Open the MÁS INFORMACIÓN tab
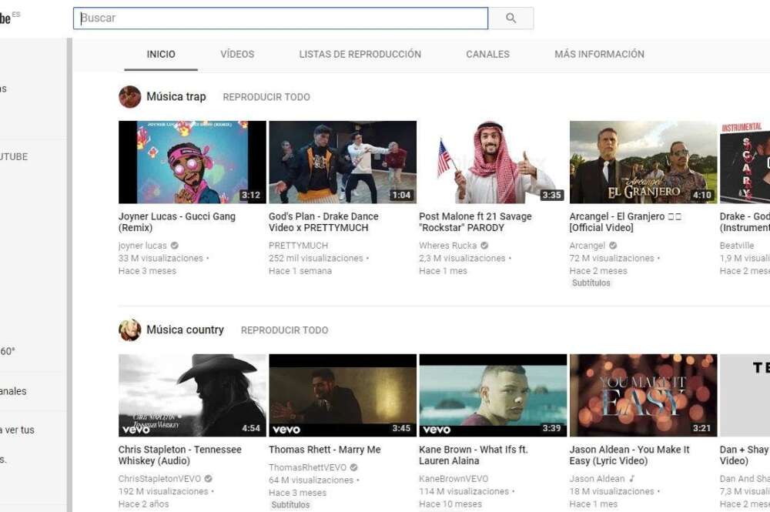This screenshot has height=512, width=770. tap(599, 54)
